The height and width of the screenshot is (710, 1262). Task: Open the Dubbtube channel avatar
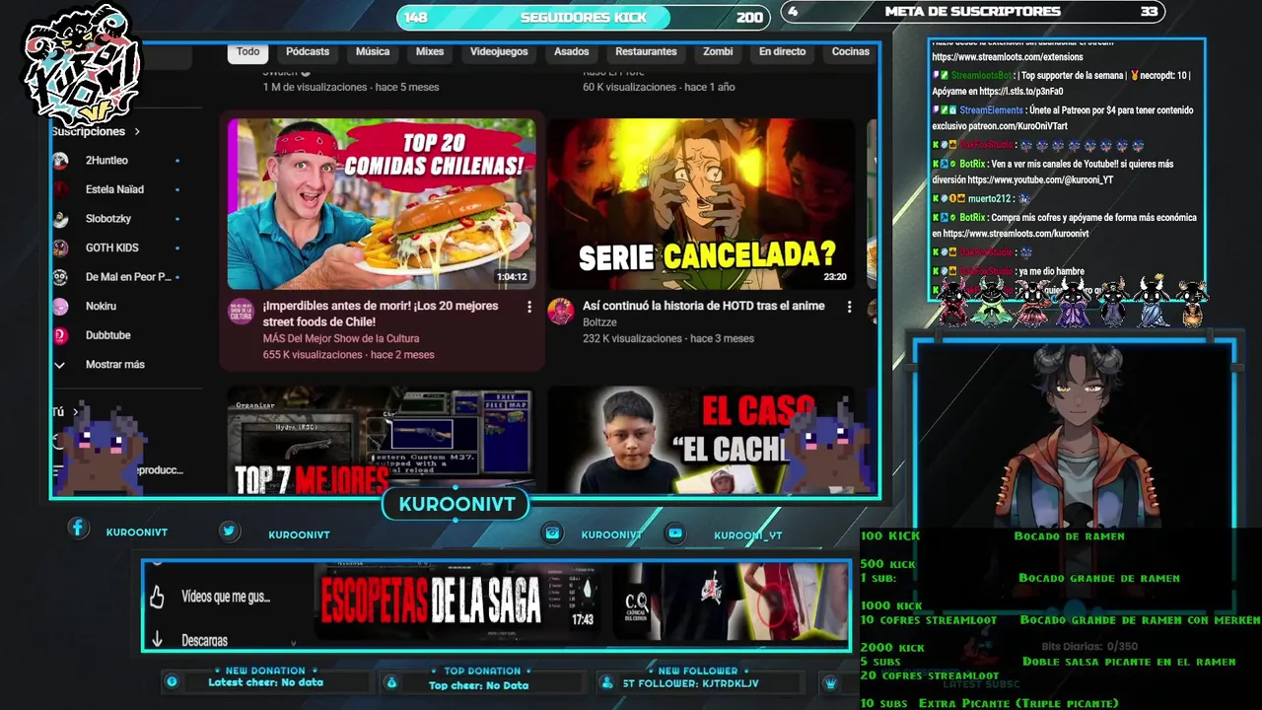click(x=60, y=335)
